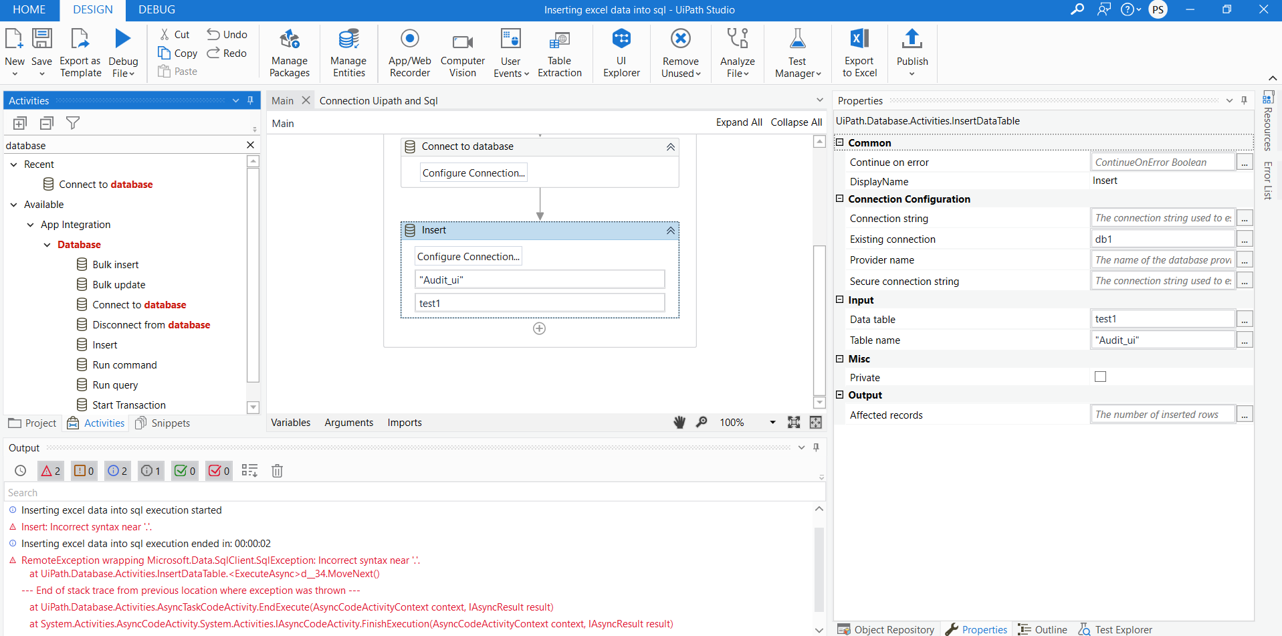
Task: Collapse the Insert activity with its chevron
Action: 669,230
